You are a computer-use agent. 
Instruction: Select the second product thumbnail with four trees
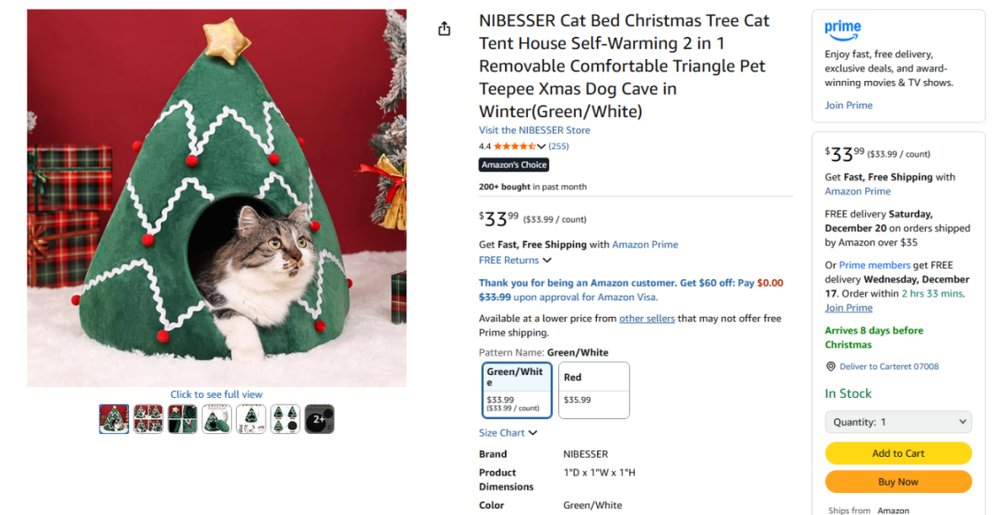pyautogui.click(x=148, y=419)
